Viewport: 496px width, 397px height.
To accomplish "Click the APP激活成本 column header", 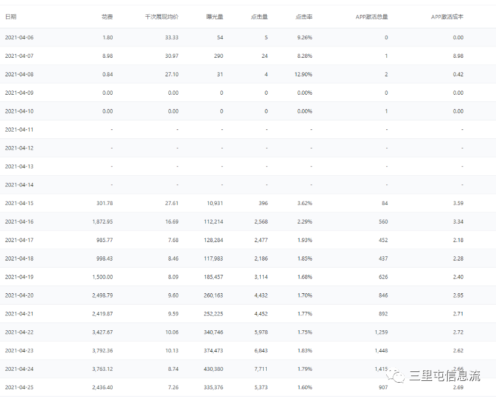I will [x=446, y=17].
